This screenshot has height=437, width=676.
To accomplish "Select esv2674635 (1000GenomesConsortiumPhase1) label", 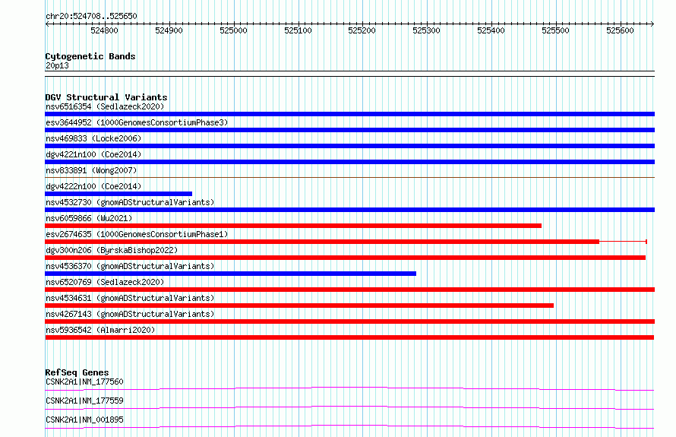I will tap(137, 234).
